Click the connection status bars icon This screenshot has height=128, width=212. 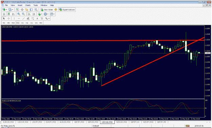coord(188,126)
